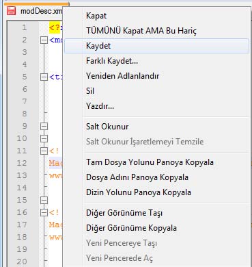The width and height of the screenshot is (252, 267).
Task: Select Sil to delete the file
Action: [157, 91]
